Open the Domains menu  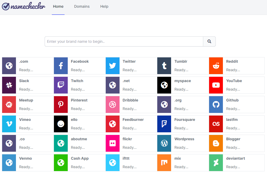(82, 6)
